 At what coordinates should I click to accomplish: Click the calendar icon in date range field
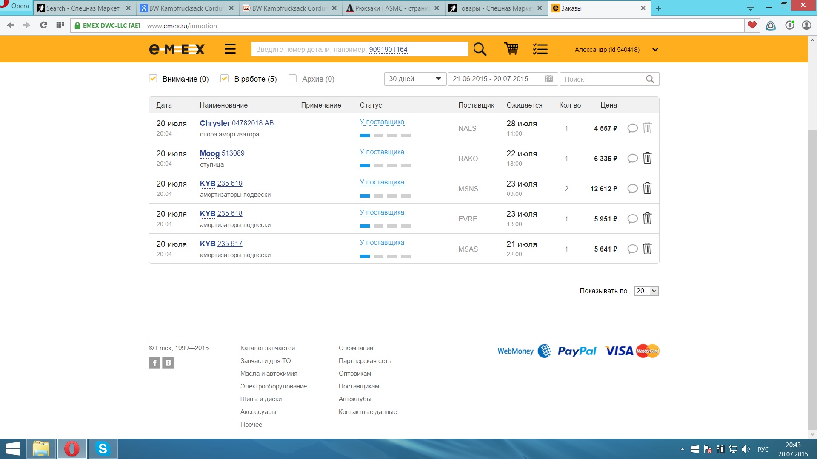click(x=549, y=79)
